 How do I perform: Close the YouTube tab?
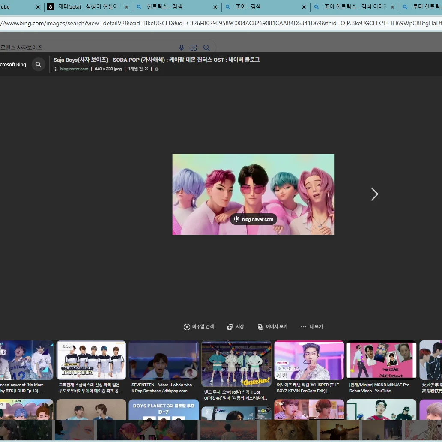coord(38,7)
